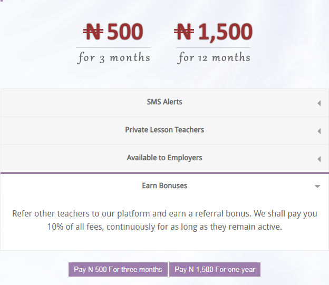
Task: Pay N 500 for three months
Action: pos(118,269)
